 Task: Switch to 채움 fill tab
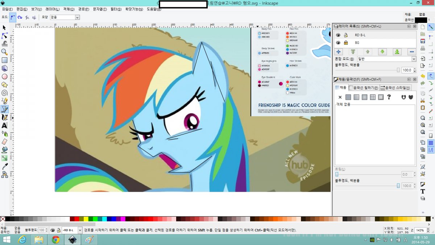click(x=341, y=87)
